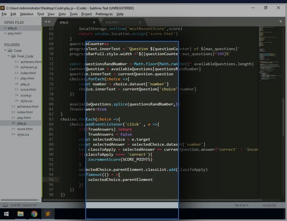Open style.css inside Final_Code
This screenshot has width=287, height=221.
pos(26,101)
